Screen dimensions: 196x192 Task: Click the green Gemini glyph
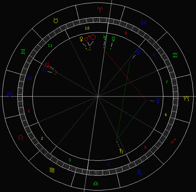click(23, 51)
